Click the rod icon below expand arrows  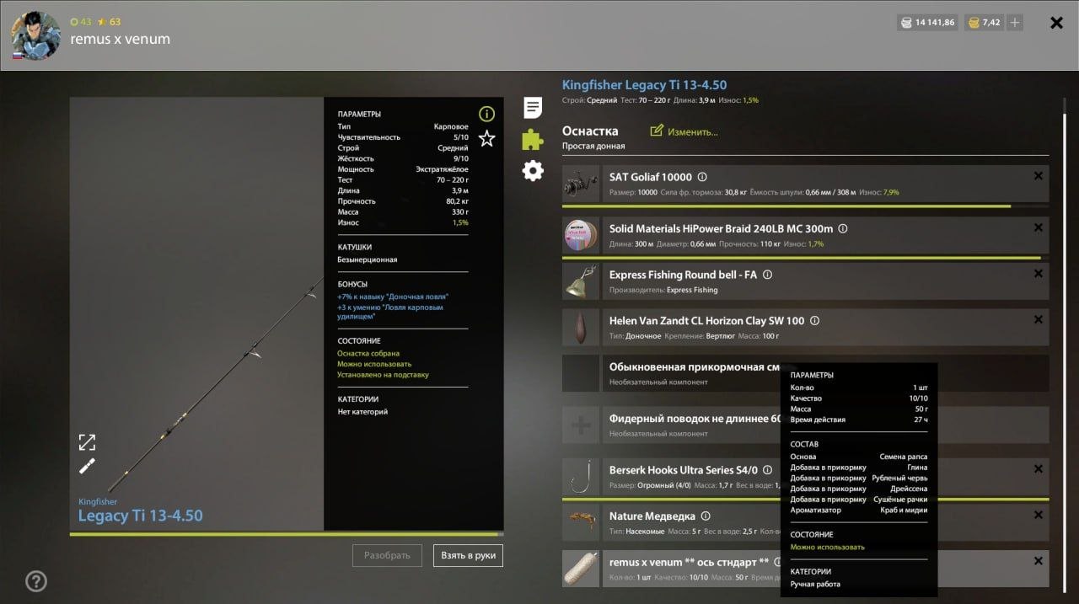[87, 466]
